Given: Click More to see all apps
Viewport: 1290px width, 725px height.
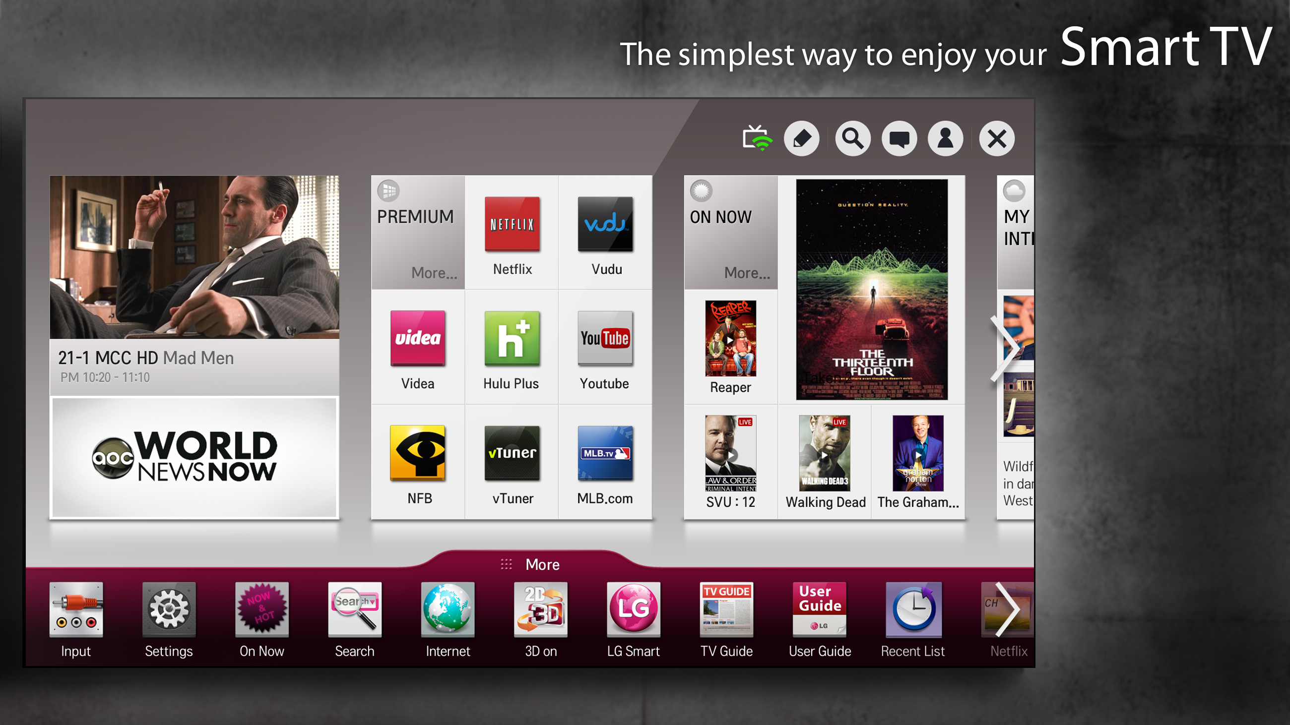Looking at the screenshot, I should coord(543,563).
